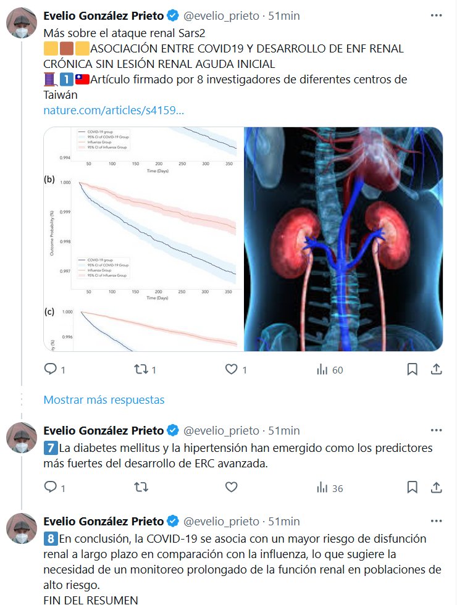Open the kidney anatomy illustration

(343, 239)
